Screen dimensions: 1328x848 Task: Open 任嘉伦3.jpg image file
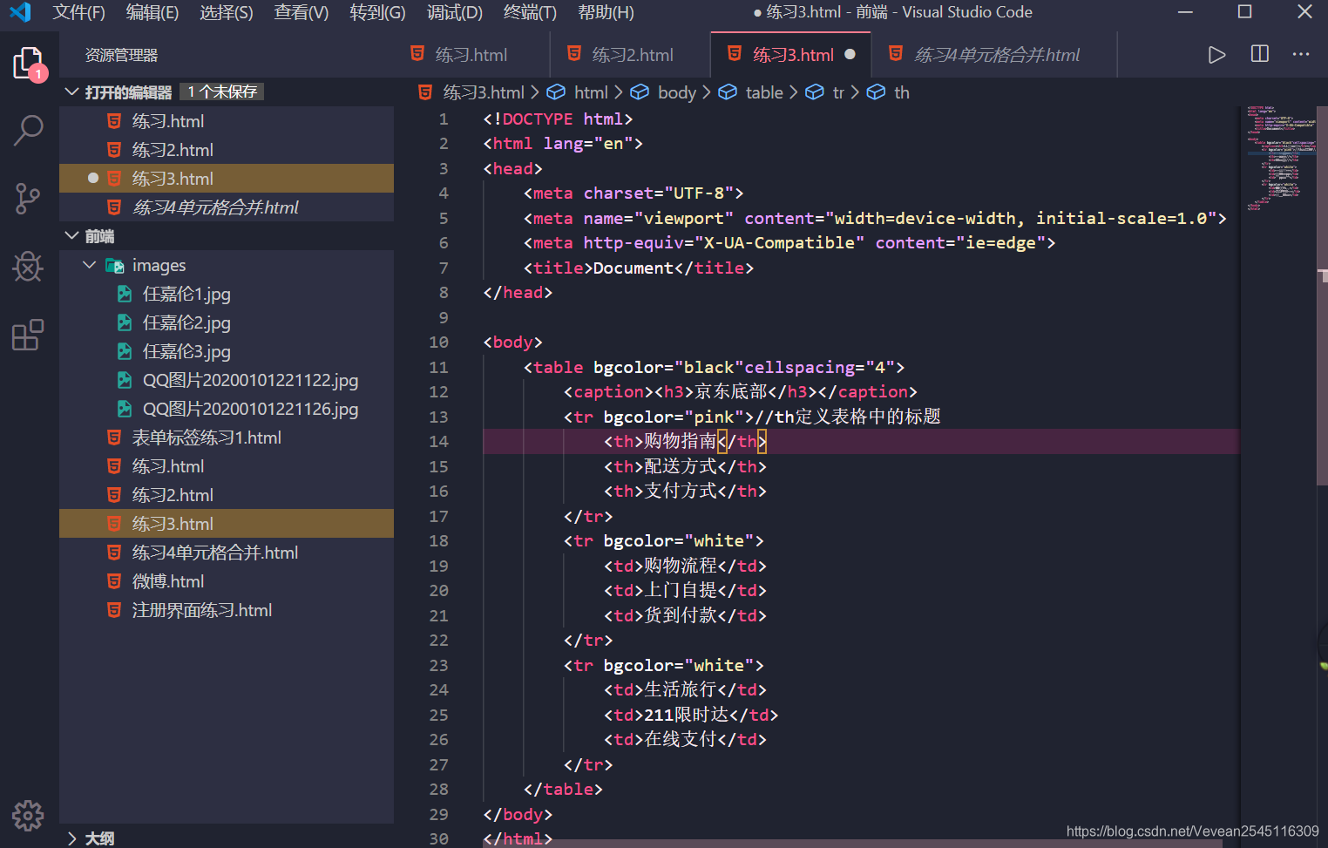(227, 350)
